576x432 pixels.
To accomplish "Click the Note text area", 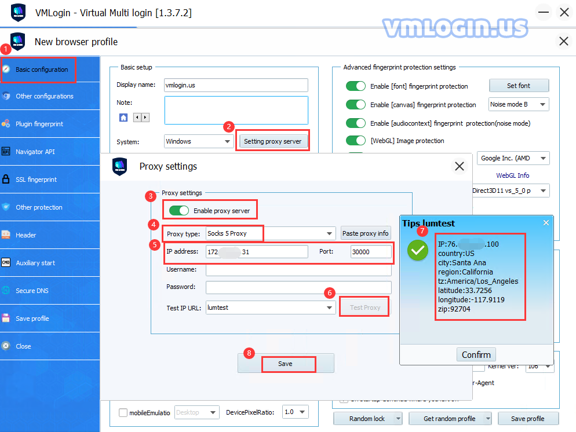I will click(236, 110).
